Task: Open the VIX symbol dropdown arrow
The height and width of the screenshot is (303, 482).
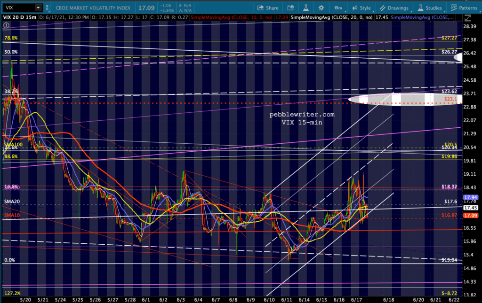Action: pyautogui.click(x=38, y=8)
